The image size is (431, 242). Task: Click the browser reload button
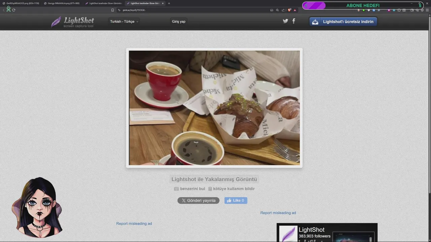click(x=14, y=10)
